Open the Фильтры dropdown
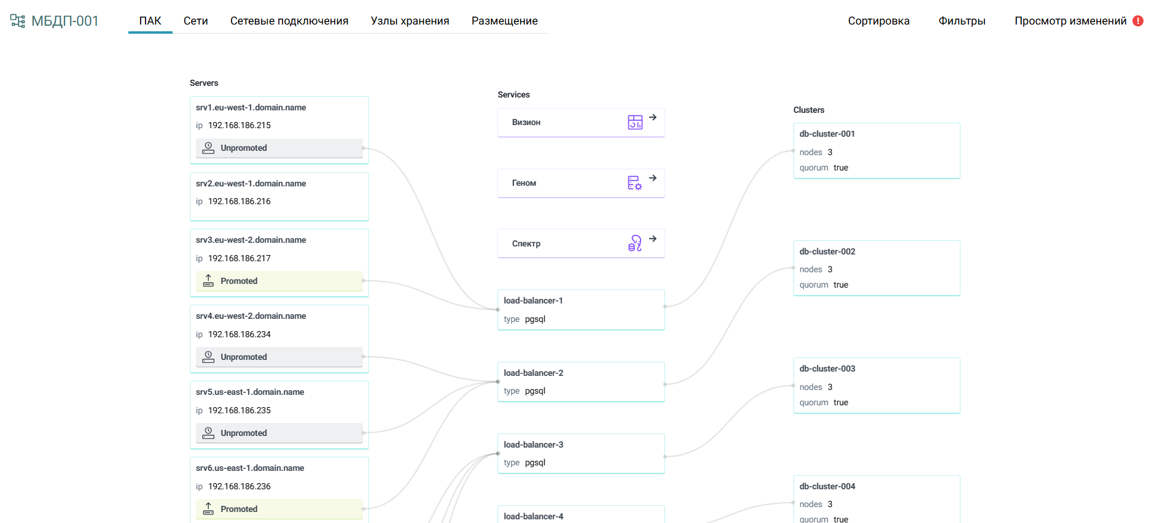The image size is (1157, 523). click(962, 21)
